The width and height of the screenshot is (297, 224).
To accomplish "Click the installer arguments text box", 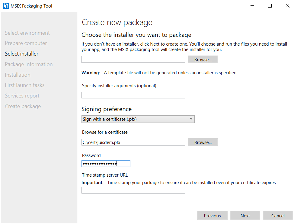I will click(x=133, y=95).
